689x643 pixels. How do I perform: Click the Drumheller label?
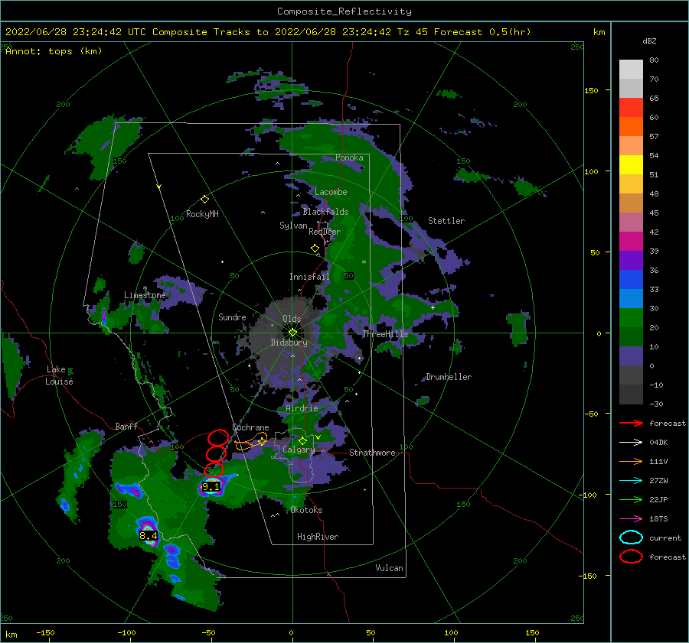[x=449, y=377]
